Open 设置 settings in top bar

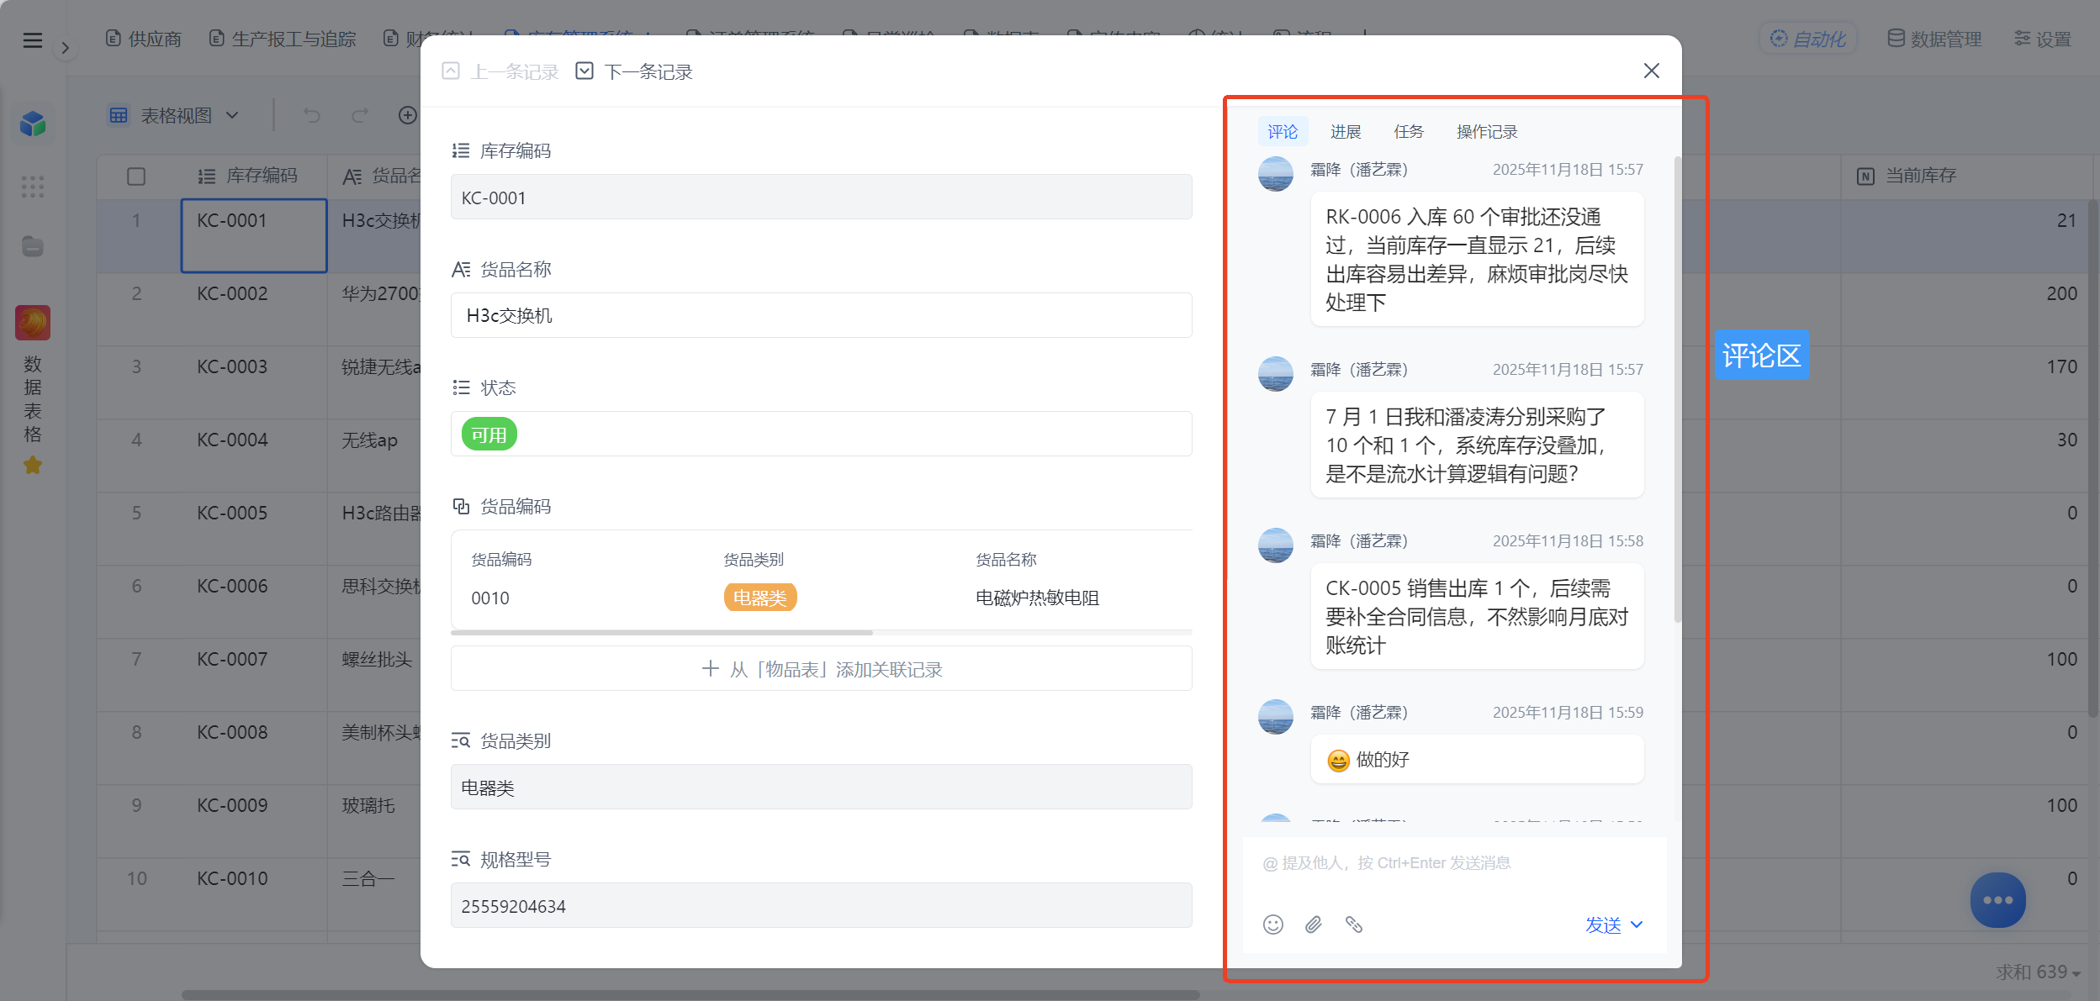coord(2043,39)
